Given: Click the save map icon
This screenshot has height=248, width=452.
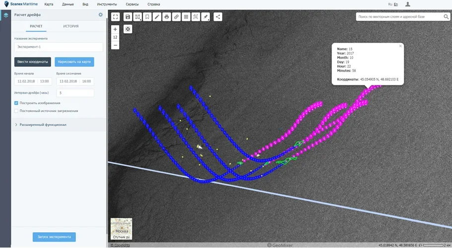Looking at the screenshot, I should pyautogui.click(x=128, y=17).
